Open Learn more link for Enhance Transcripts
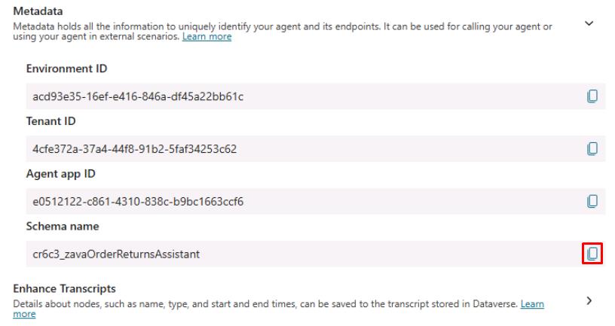The height and width of the screenshot is (326, 615). point(532,304)
